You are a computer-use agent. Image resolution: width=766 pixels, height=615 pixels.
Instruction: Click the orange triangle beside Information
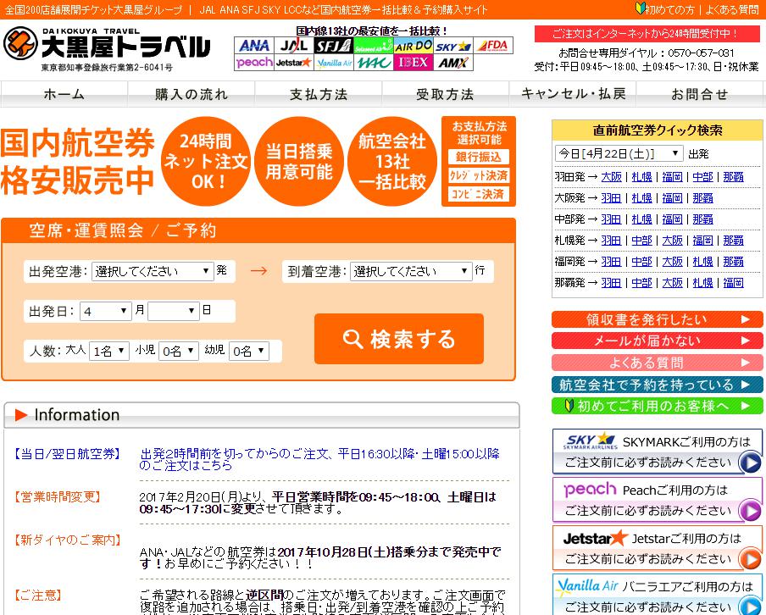pos(21,415)
